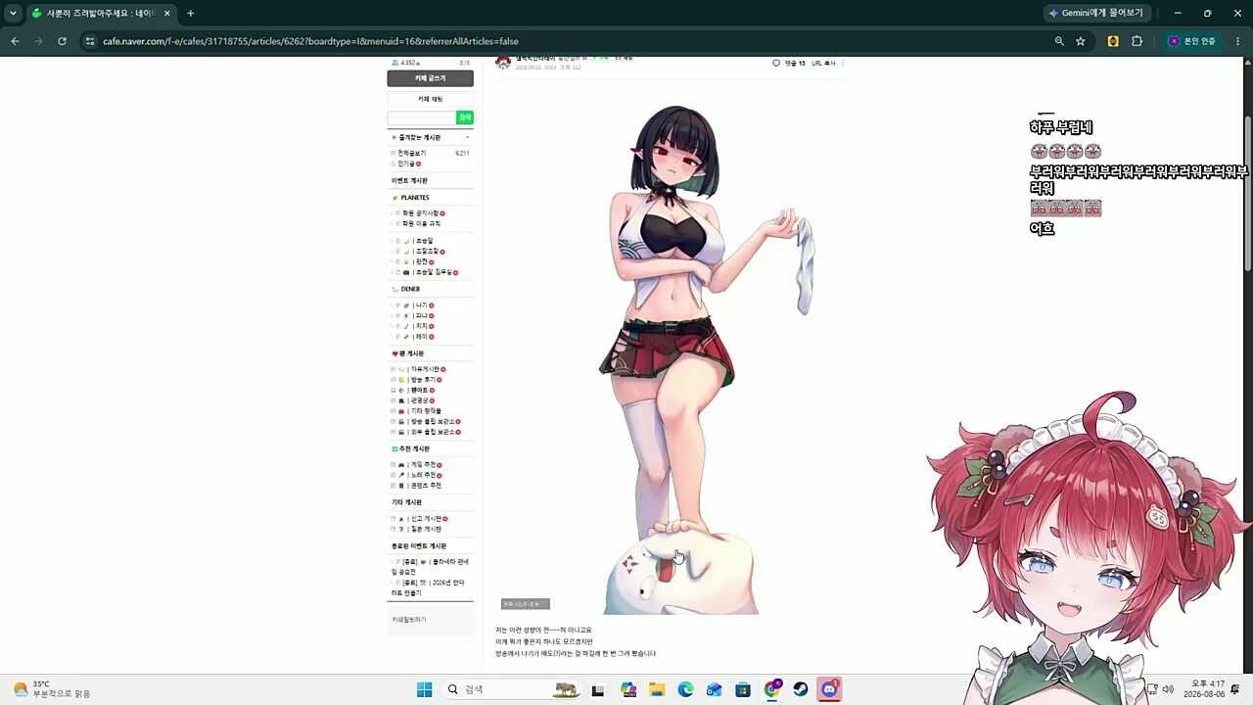Image resolution: width=1253 pixels, height=705 pixels.
Task: Open the 노래 추천 board link
Action: pyautogui.click(x=422, y=475)
